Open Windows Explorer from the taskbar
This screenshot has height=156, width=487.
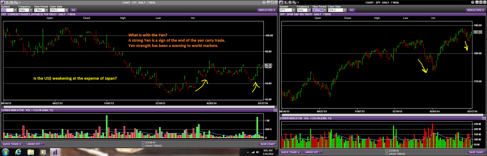click(31, 152)
